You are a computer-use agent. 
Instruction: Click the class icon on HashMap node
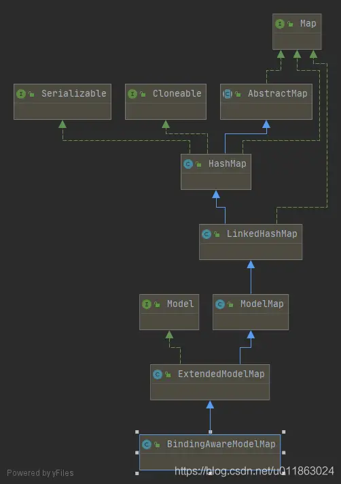tap(188, 164)
